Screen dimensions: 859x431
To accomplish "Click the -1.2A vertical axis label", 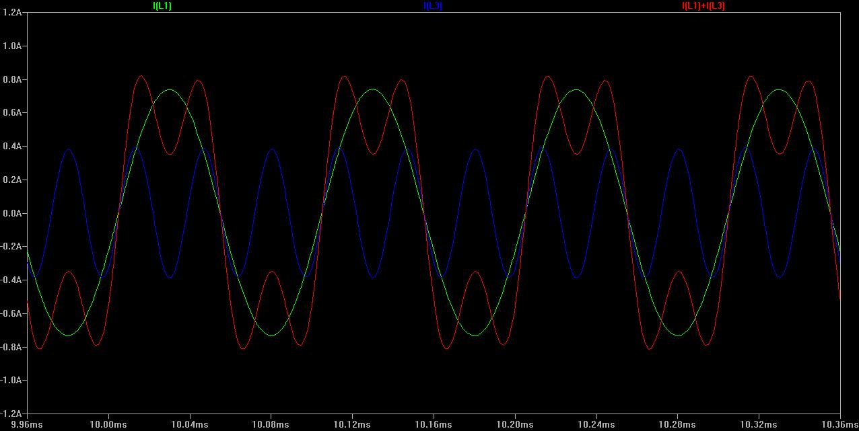I will pos(12,414).
